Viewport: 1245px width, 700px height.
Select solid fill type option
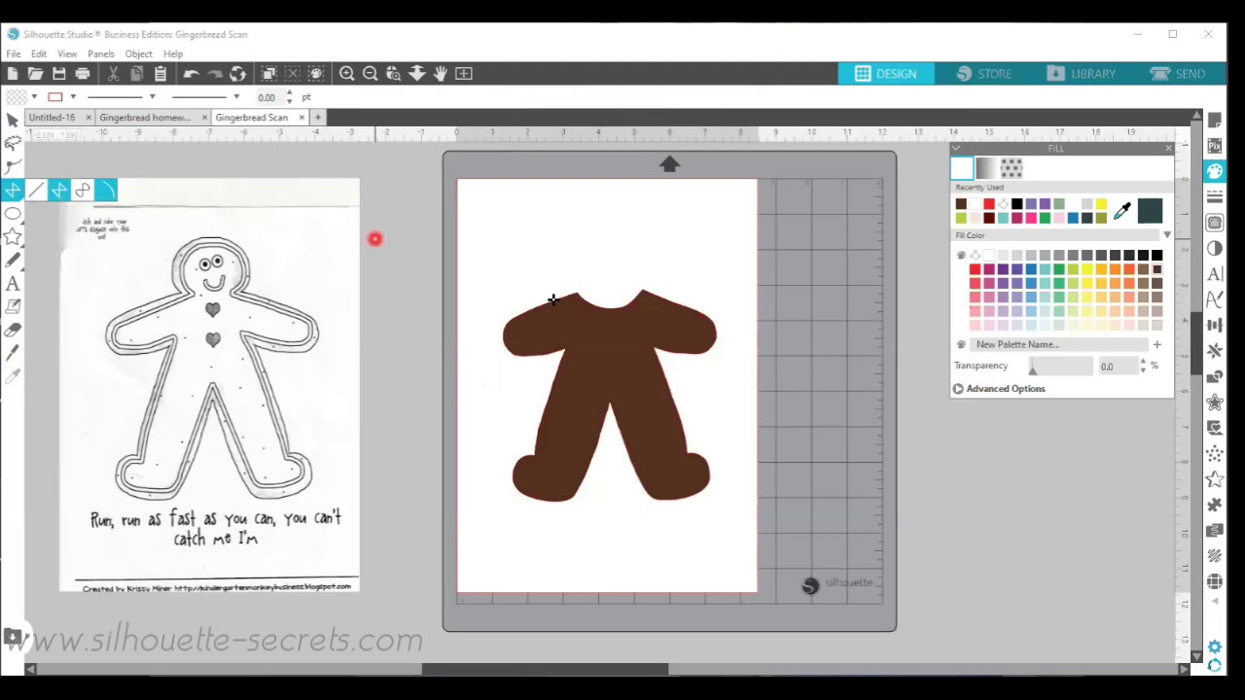(961, 168)
